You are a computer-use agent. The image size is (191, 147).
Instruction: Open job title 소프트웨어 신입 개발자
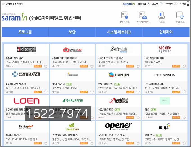click(65, 88)
